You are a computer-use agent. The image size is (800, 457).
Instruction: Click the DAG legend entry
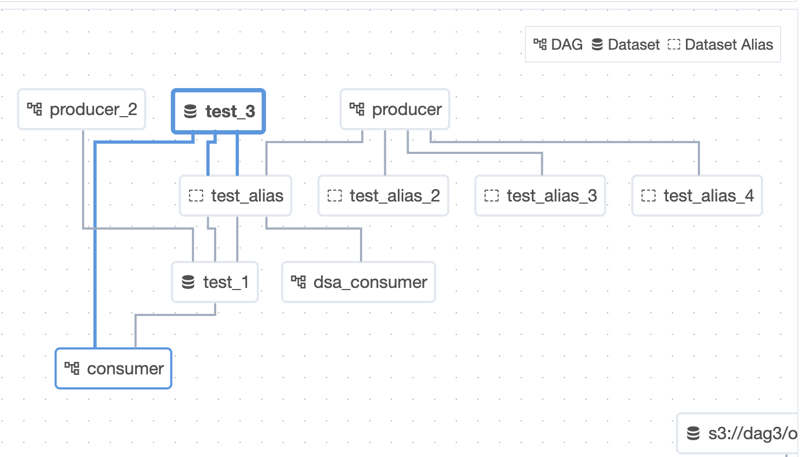click(558, 44)
